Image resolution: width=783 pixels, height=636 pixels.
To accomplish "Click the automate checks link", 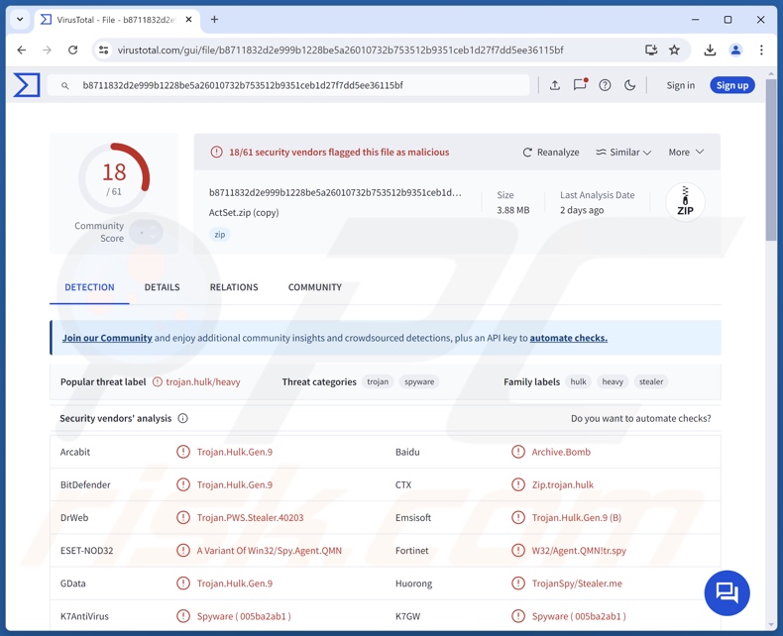I will point(568,338).
